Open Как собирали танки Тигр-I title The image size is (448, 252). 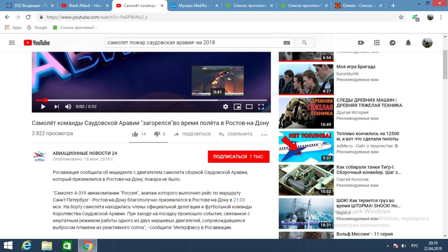click(x=368, y=169)
